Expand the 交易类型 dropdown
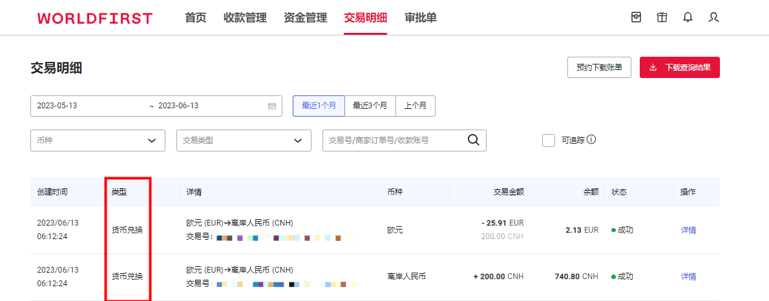The image size is (769, 301). pos(244,141)
